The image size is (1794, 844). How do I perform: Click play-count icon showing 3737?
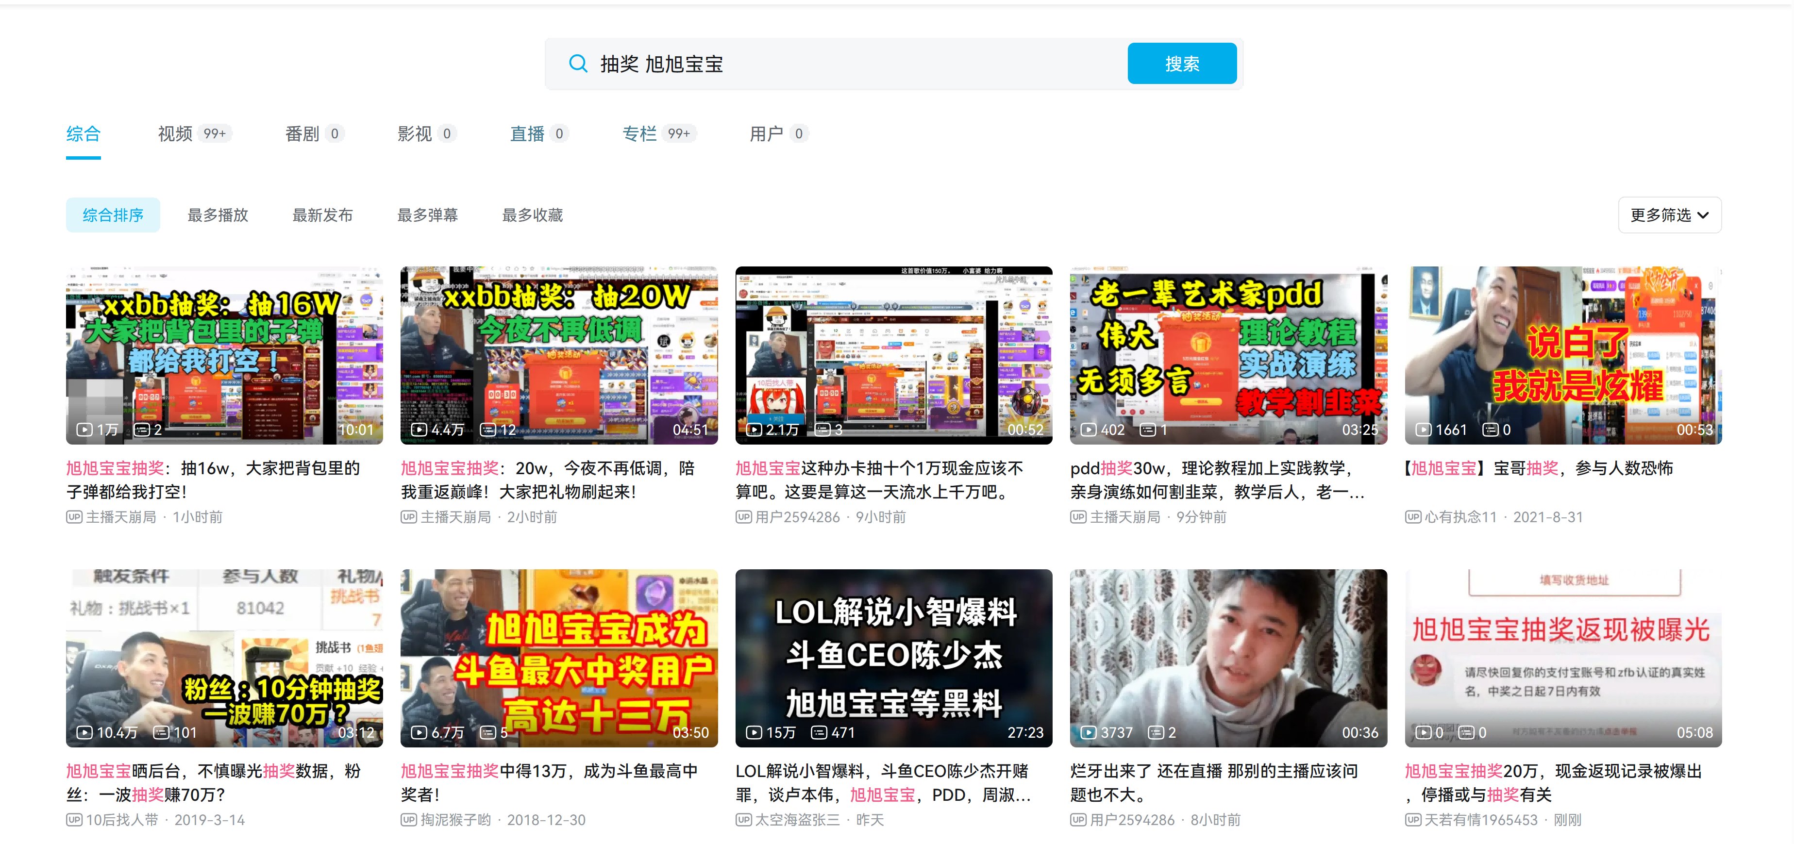tap(1089, 732)
